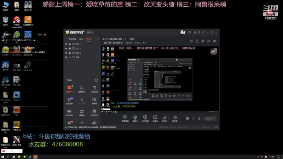Open the iTools 4 desktop icon
This screenshot has width=283, height=159.
[17, 96]
